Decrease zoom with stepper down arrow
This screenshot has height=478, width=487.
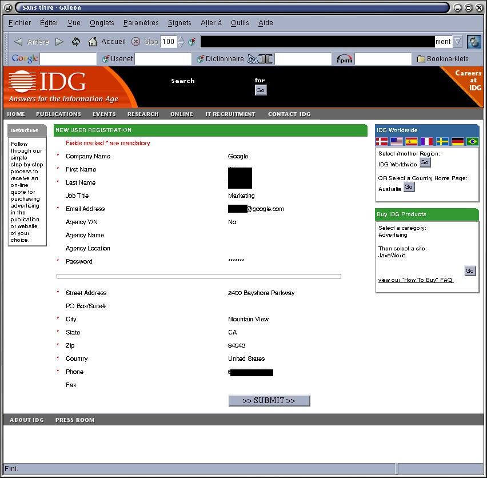coord(181,45)
